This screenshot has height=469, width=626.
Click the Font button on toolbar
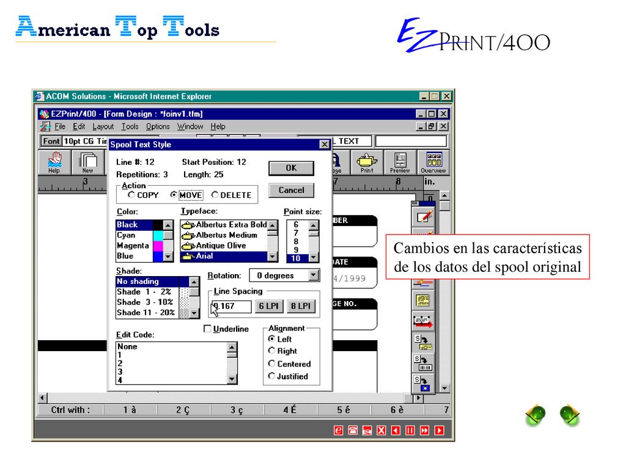[51, 141]
